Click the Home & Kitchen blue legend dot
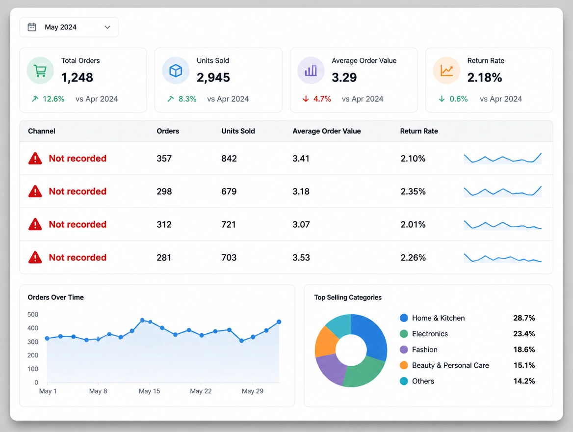The height and width of the screenshot is (432, 573). (x=404, y=318)
